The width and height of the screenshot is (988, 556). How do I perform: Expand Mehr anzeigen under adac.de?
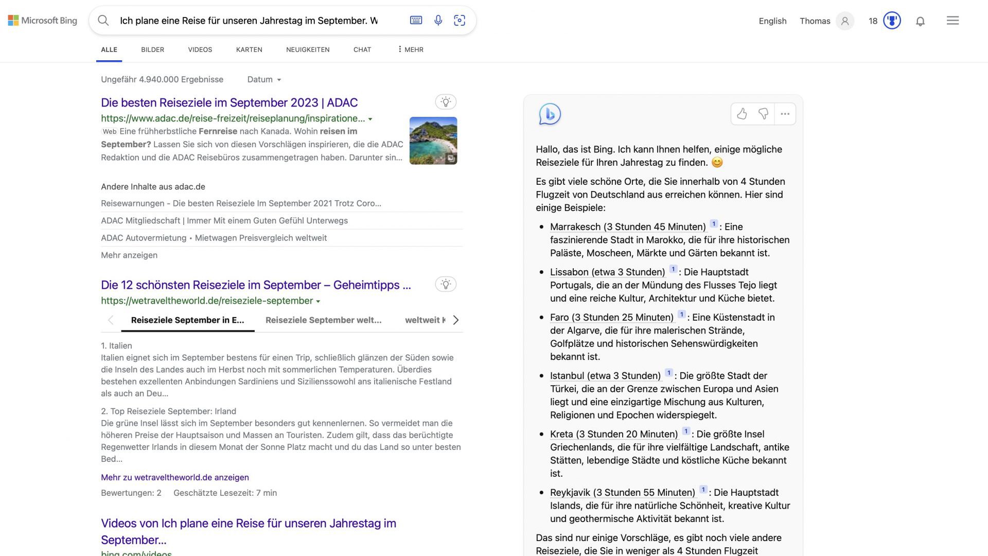pyautogui.click(x=129, y=255)
